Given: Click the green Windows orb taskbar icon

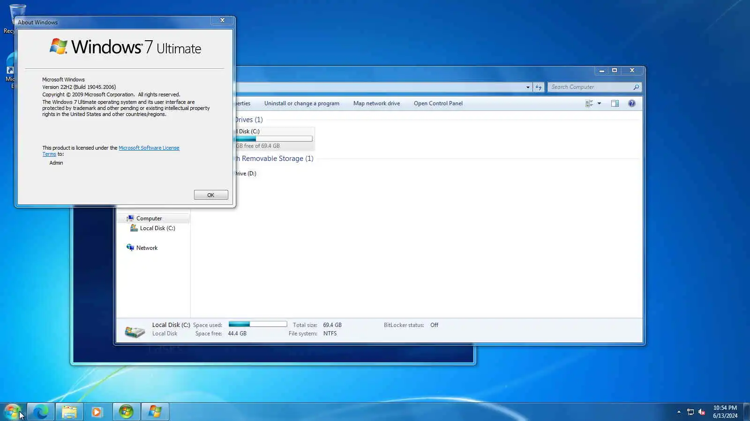Looking at the screenshot, I should (126, 412).
